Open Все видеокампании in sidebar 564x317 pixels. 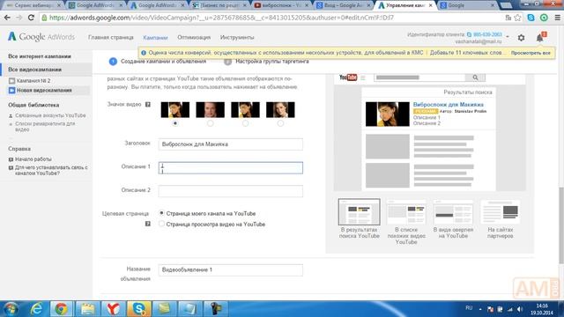tap(35, 70)
